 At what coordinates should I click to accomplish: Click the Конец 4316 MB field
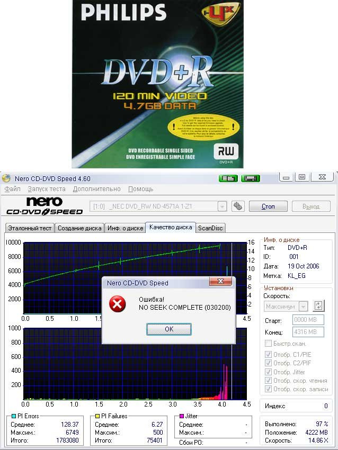(308, 332)
